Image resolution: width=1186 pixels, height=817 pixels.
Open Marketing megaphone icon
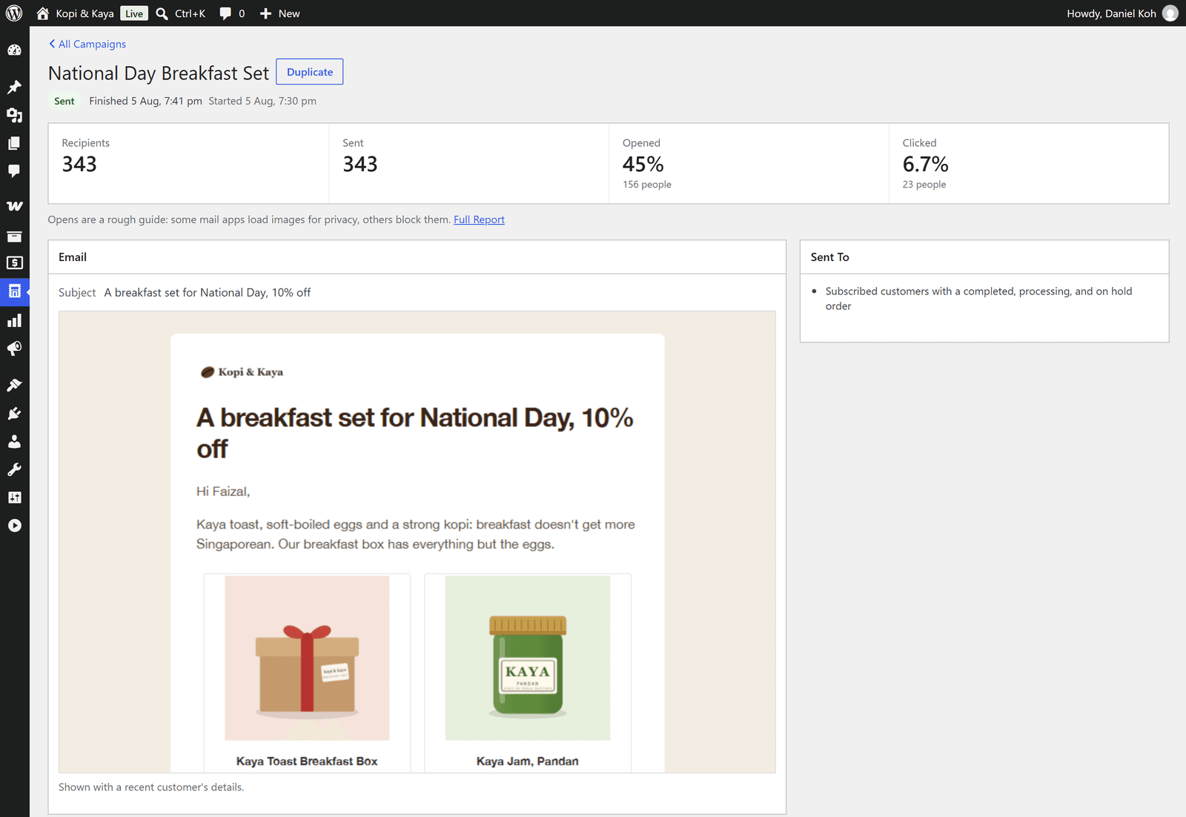(x=14, y=348)
